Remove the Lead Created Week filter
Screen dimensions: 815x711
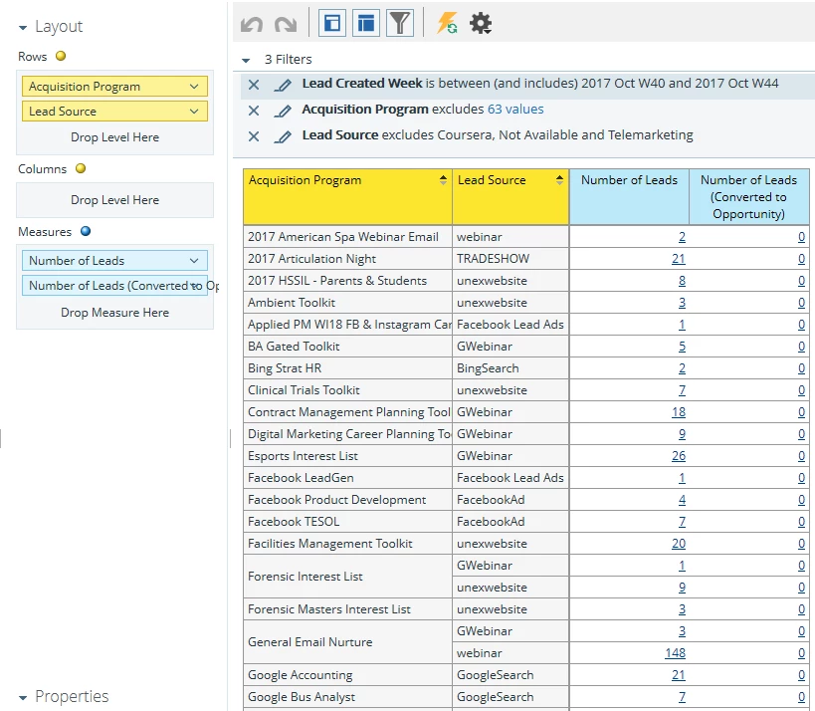pyautogui.click(x=254, y=85)
